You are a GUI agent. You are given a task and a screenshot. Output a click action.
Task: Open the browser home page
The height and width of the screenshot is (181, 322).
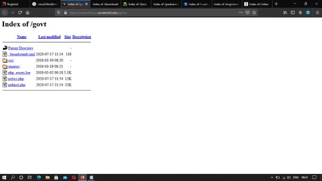click(x=27, y=12)
